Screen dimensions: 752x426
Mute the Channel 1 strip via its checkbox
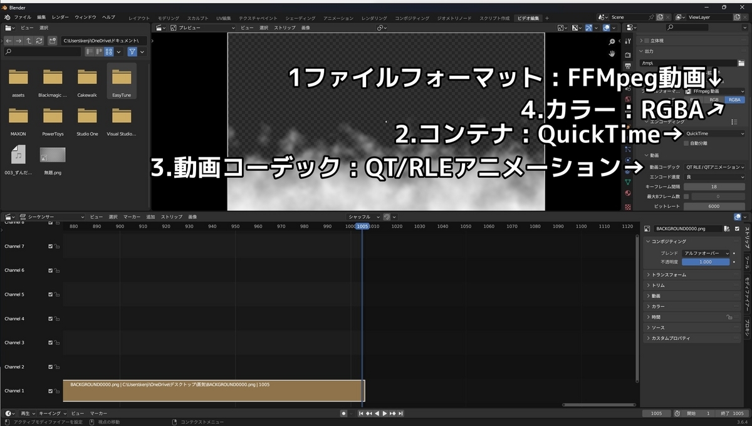click(x=50, y=391)
